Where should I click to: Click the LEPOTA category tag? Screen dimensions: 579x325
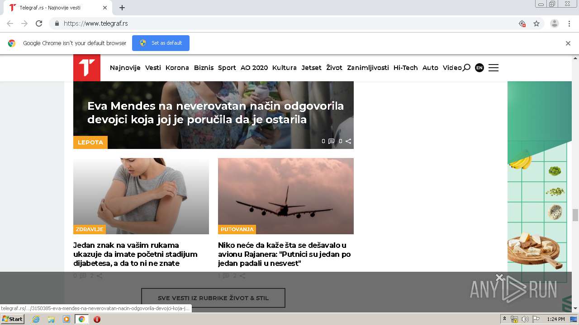[x=90, y=142]
